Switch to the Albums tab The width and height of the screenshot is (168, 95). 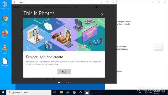coord(27,7)
